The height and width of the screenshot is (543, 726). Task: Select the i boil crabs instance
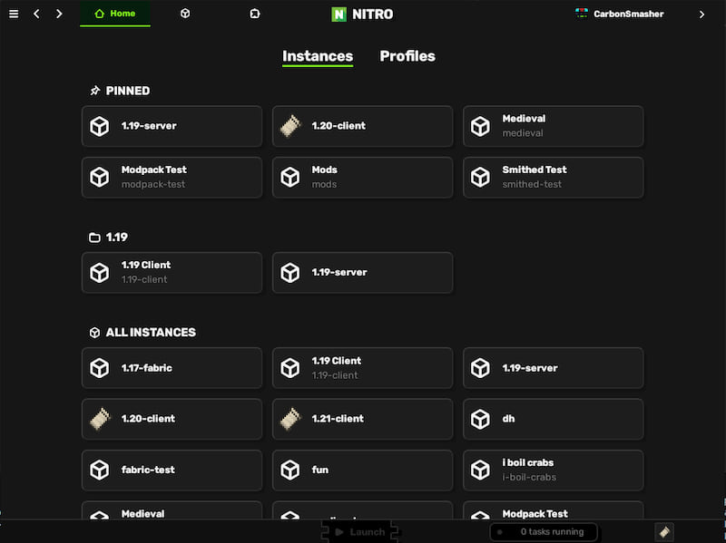[553, 470]
